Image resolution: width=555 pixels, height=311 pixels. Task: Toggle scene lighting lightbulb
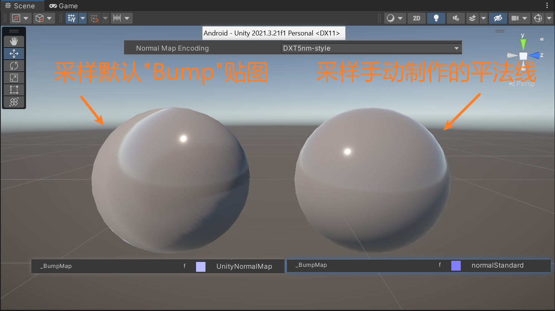[436, 18]
